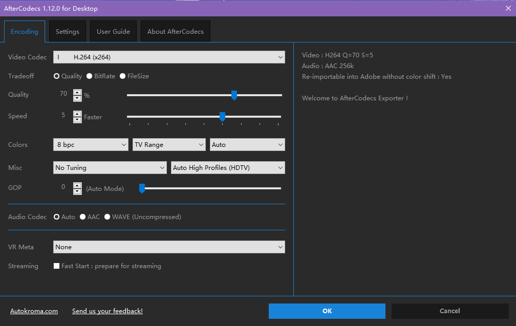Open the No Tuning dropdown

(110, 167)
